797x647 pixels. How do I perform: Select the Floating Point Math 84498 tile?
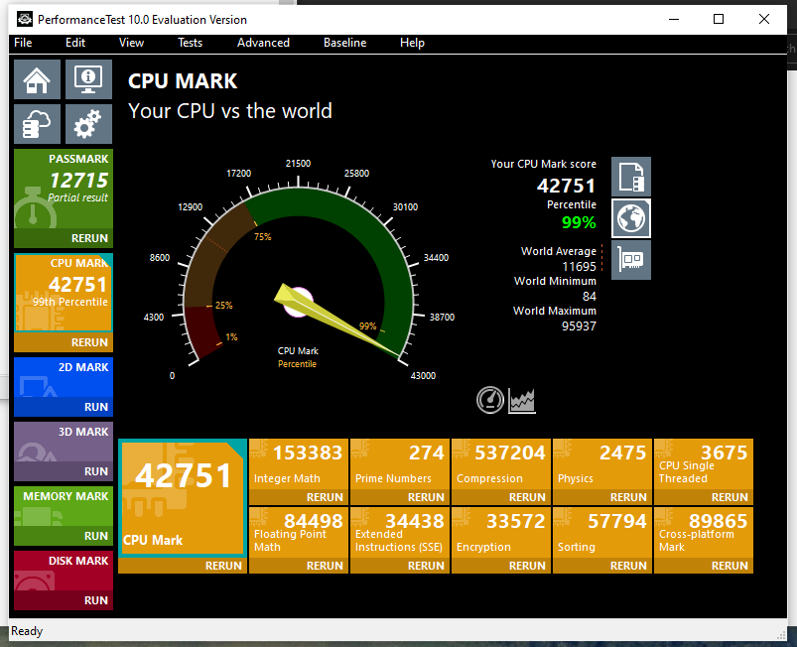[x=299, y=534]
